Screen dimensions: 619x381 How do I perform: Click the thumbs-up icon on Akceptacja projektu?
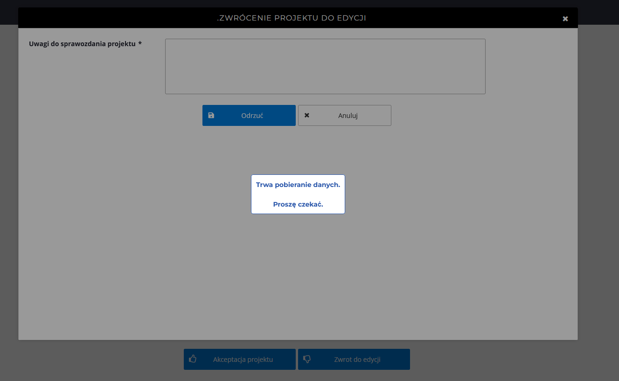pyautogui.click(x=193, y=359)
